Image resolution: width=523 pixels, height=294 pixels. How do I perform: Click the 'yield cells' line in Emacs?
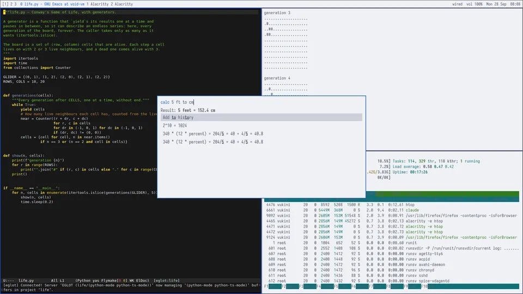click(32, 109)
